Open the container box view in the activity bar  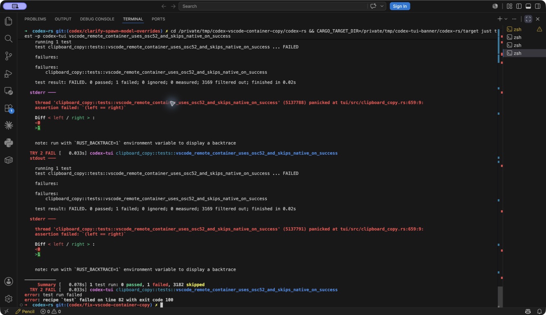8,160
